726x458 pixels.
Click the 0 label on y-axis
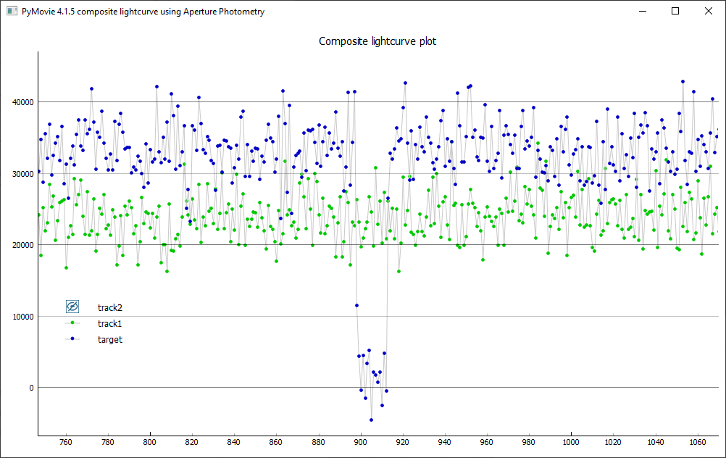[x=30, y=388]
